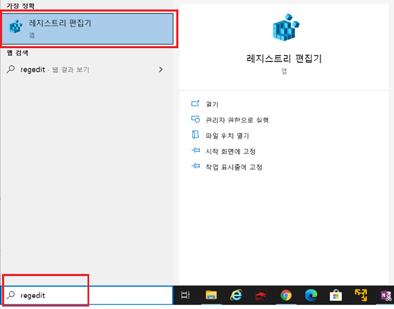Launch Internet Explorer from the taskbar
Screen dimensions: 394x309
[x=235, y=295]
